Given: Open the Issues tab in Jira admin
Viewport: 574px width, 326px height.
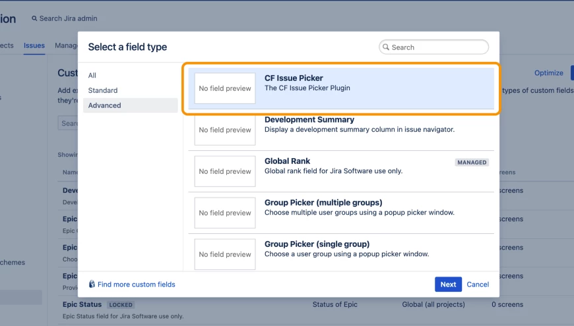Looking at the screenshot, I should [34, 45].
